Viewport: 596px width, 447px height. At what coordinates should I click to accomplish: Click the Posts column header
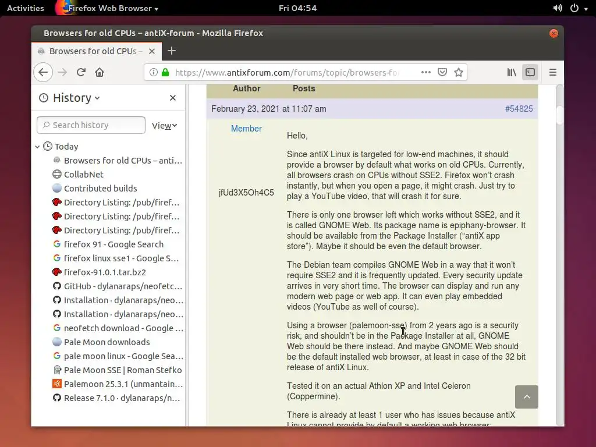[304, 88]
